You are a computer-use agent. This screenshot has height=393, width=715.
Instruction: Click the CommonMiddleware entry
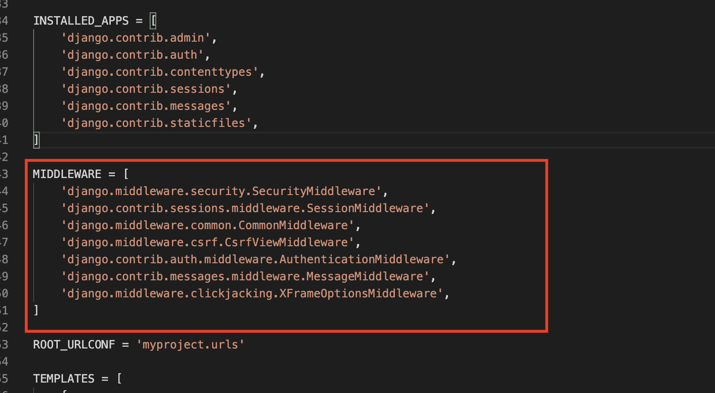[x=207, y=225]
